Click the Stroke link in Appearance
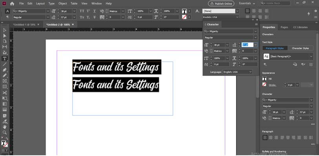This screenshot has width=319, height=156. 272,85
